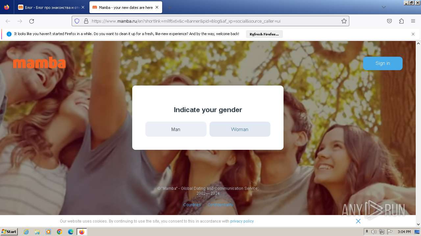Open the Confidentiality link
Image resolution: width=421 pixels, height=236 pixels.
point(220,205)
